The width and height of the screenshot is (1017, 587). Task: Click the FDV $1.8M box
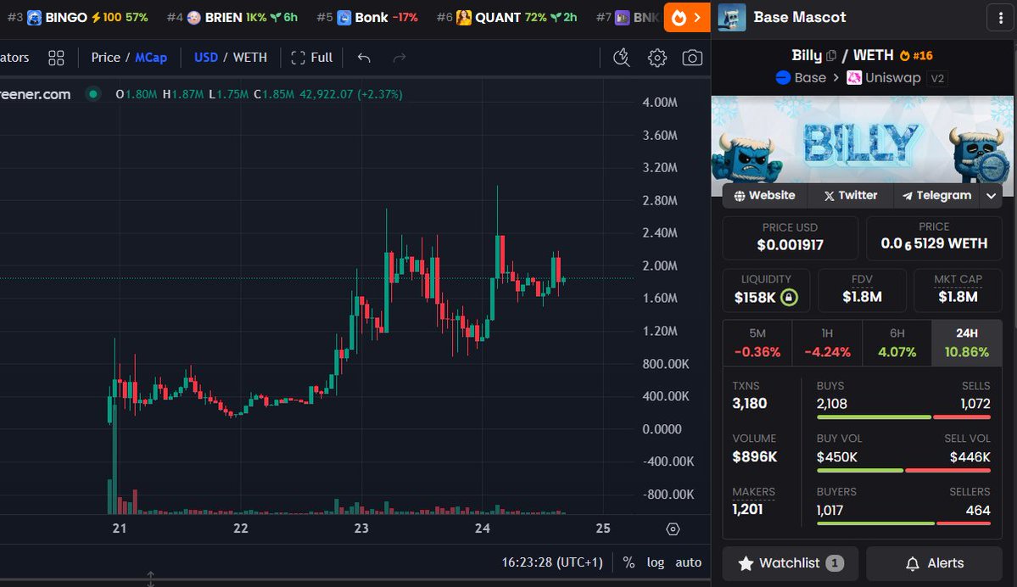tap(862, 290)
